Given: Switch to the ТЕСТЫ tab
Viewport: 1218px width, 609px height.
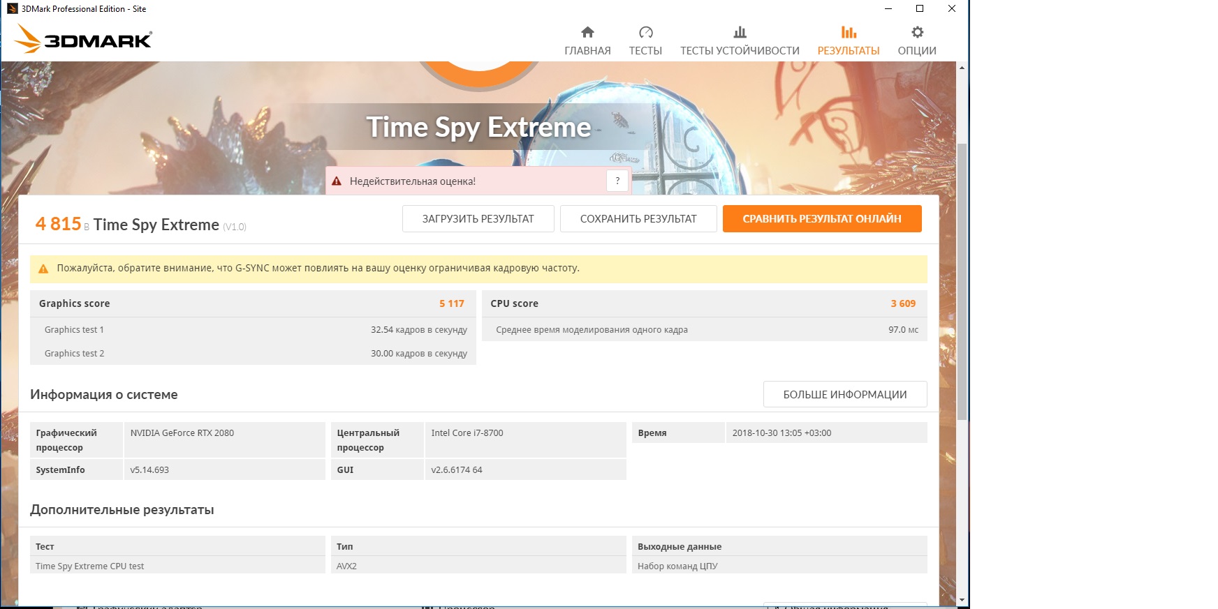Looking at the screenshot, I should pos(645,51).
